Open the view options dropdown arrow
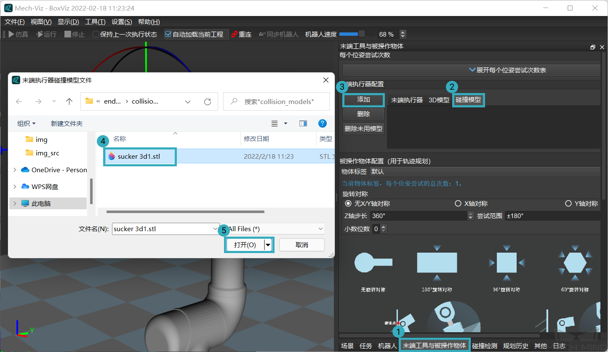This screenshot has width=608, height=352. click(285, 123)
